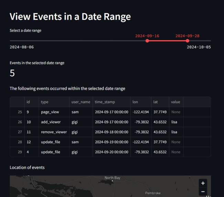The height and width of the screenshot is (197, 224).
Task: Click the North Bay map label
Action: click(x=113, y=178)
